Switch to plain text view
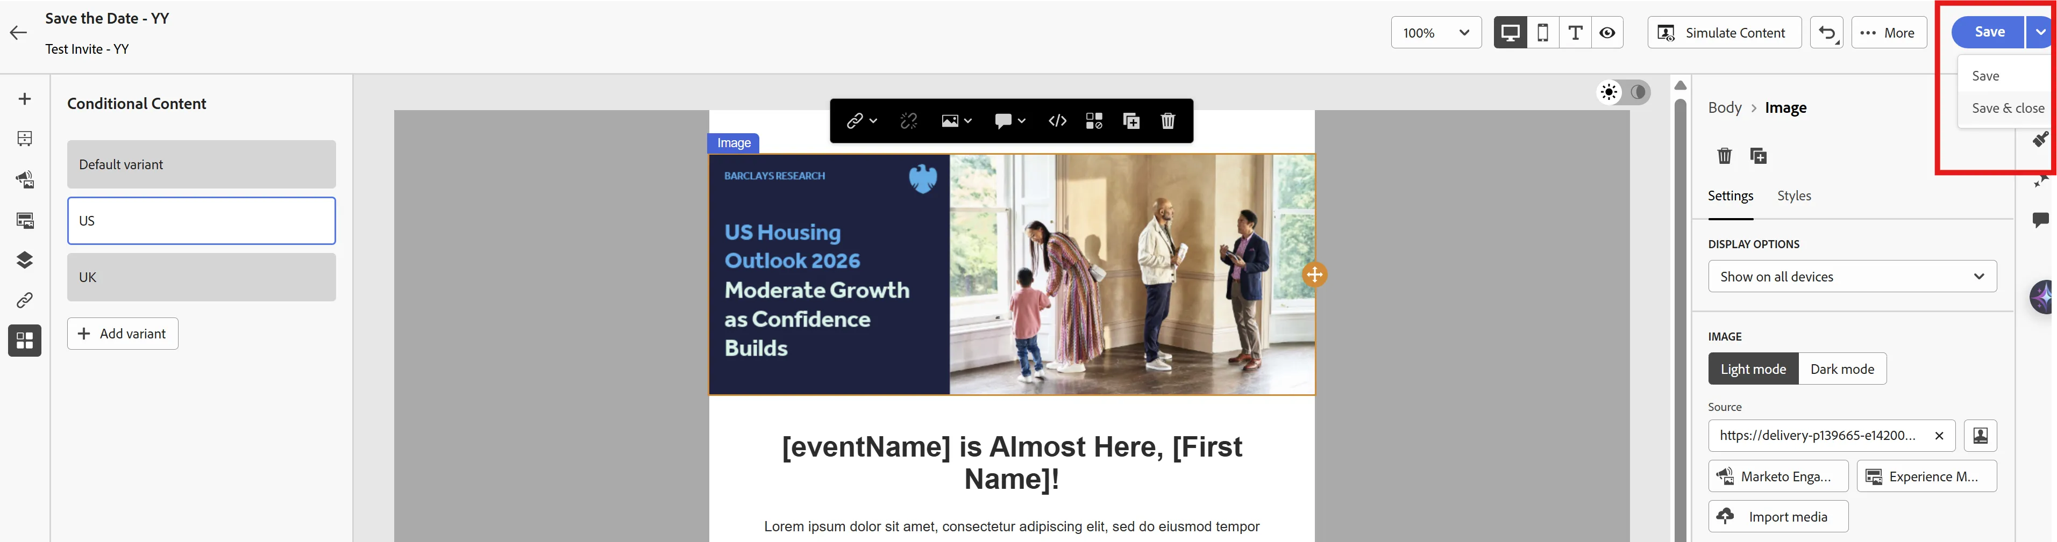Viewport: 2057px width, 542px height. click(x=1575, y=33)
